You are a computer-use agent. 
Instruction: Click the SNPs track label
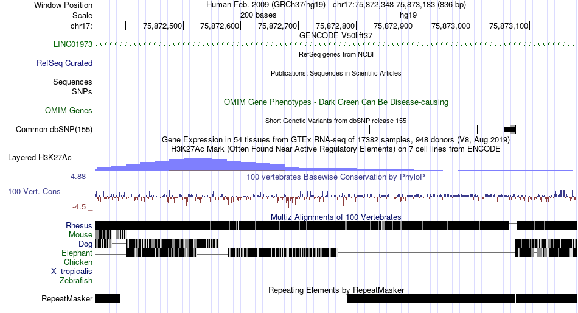[x=82, y=91]
